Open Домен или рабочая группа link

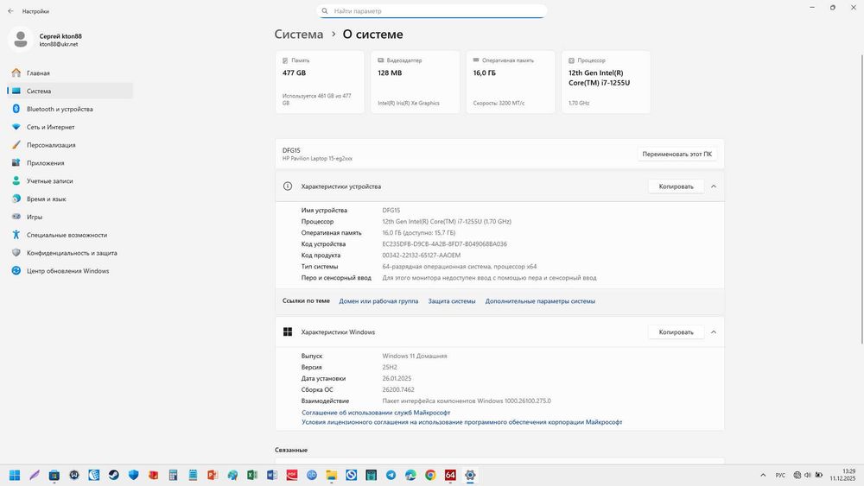378,301
